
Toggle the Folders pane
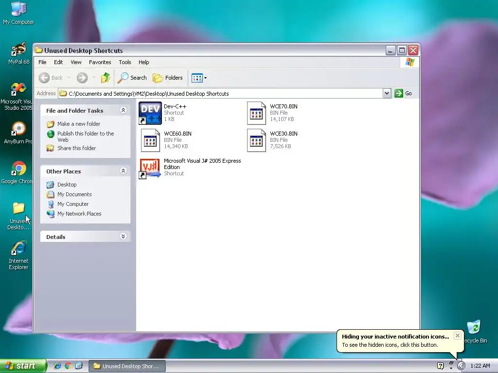click(x=168, y=78)
